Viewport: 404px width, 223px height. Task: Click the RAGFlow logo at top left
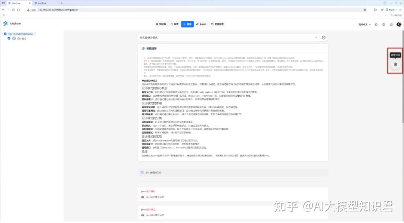tap(12, 24)
